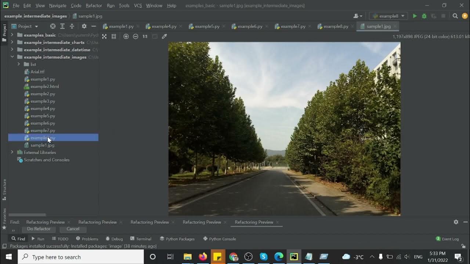Open Microsoft Edge from the taskbar
Screen dimensions: 470x264
pyautogui.click(x=279, y=257)
